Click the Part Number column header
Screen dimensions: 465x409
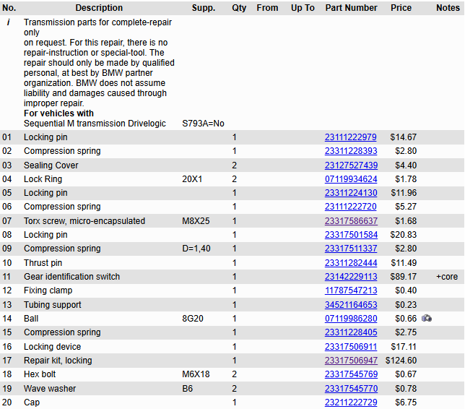[351, 8]
